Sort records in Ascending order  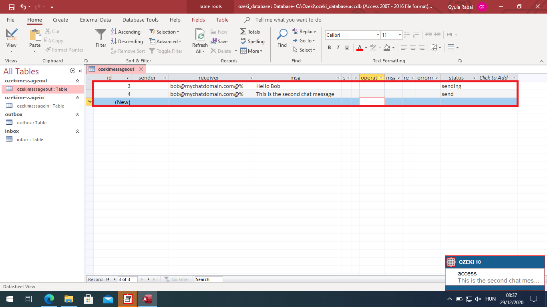pyautogui.click(x=126, y=32)
